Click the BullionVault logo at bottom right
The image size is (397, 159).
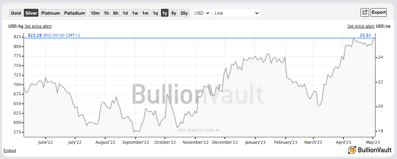[x=370, y=150]
